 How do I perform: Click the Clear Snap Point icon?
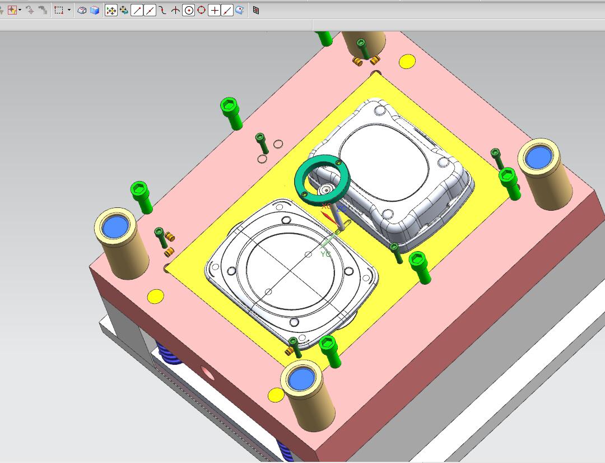(x=124, y=11)
